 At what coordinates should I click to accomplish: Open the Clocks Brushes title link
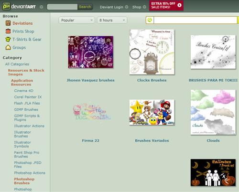point(152,80)
